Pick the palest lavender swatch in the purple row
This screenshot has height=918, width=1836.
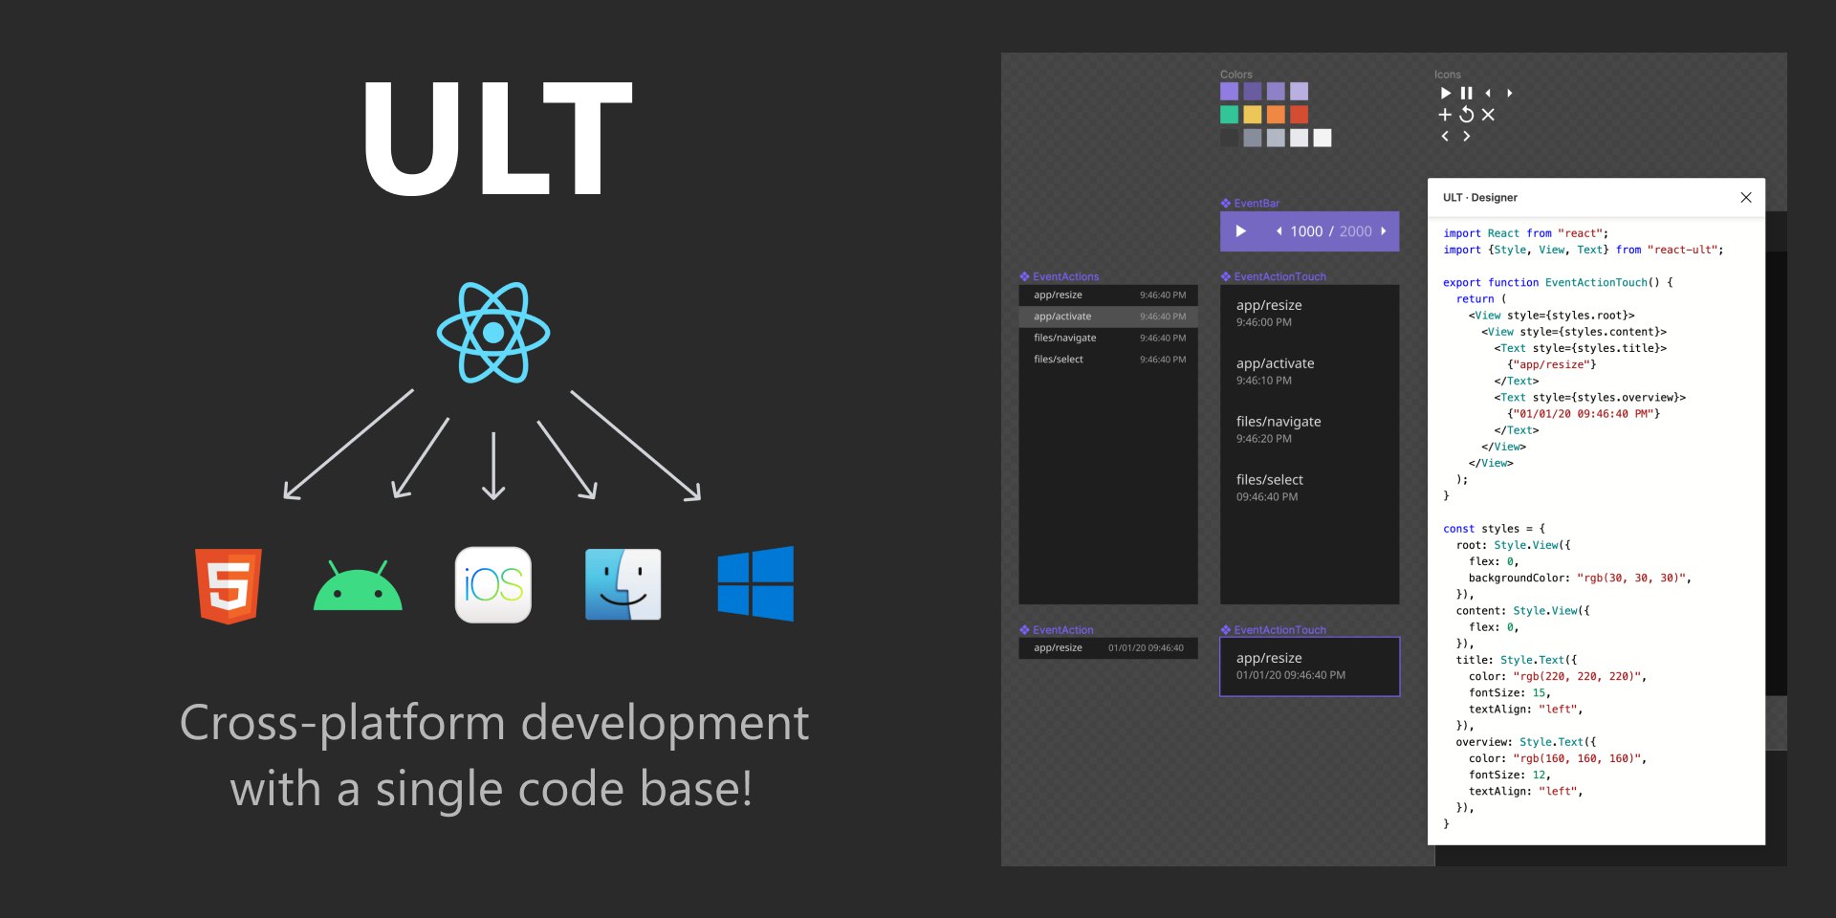tap(1299, 92)
